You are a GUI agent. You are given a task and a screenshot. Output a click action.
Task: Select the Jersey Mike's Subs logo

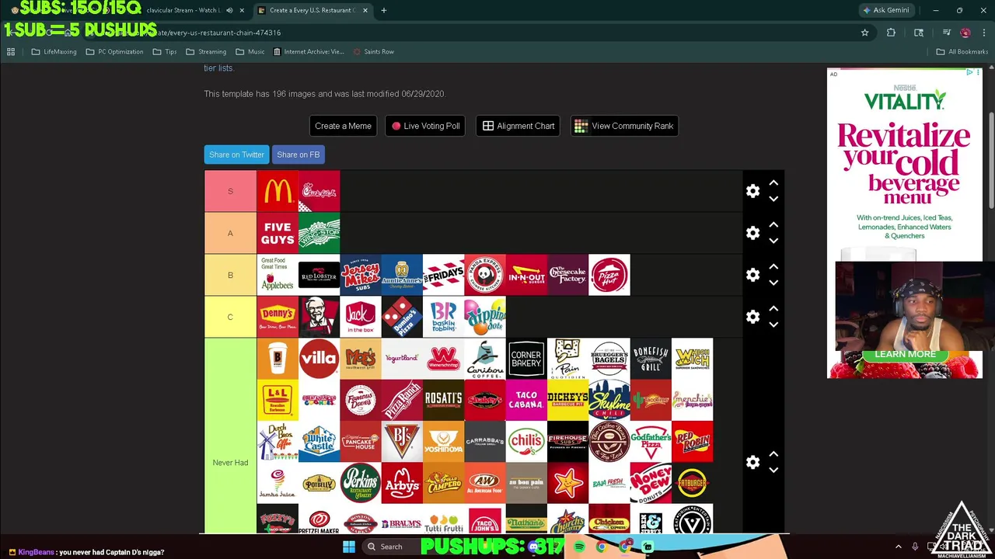(x=361, y=275)
